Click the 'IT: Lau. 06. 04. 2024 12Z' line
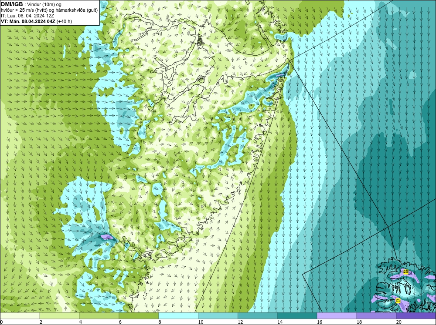The width and height of the screenshot is (436, 325). click(27, 16)
